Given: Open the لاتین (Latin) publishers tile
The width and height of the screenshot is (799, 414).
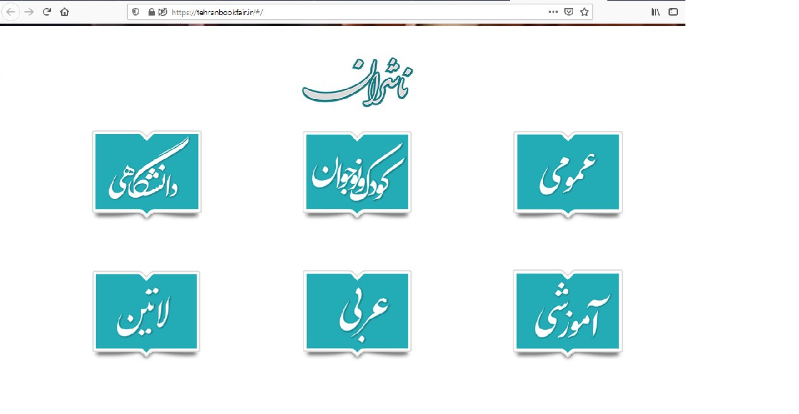Looking at the screenshot, I should pos(147,314).
